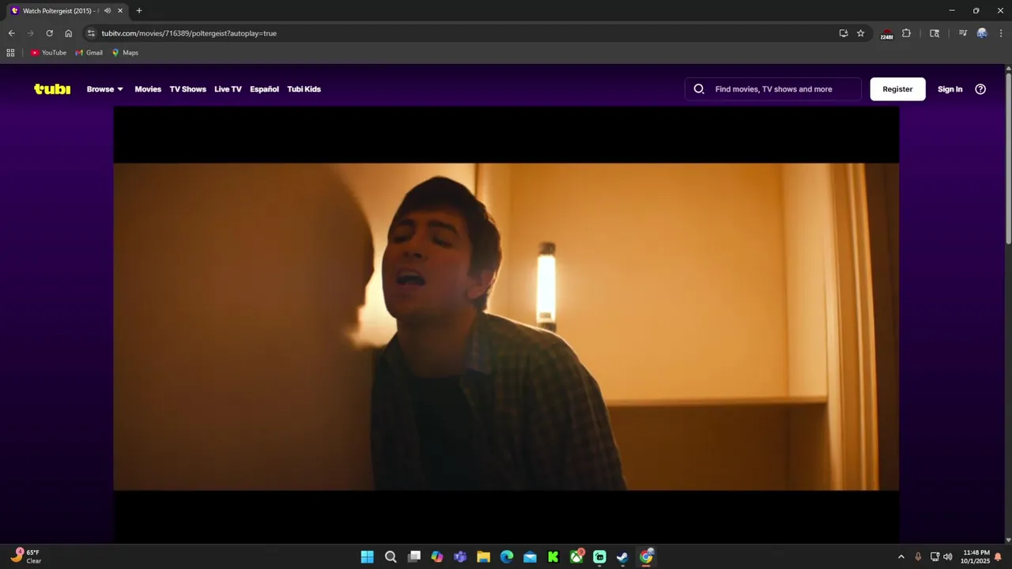Open File Explorer from the taskbar
This screenshot has height=569, width=1012.
[x=483, y=557]
